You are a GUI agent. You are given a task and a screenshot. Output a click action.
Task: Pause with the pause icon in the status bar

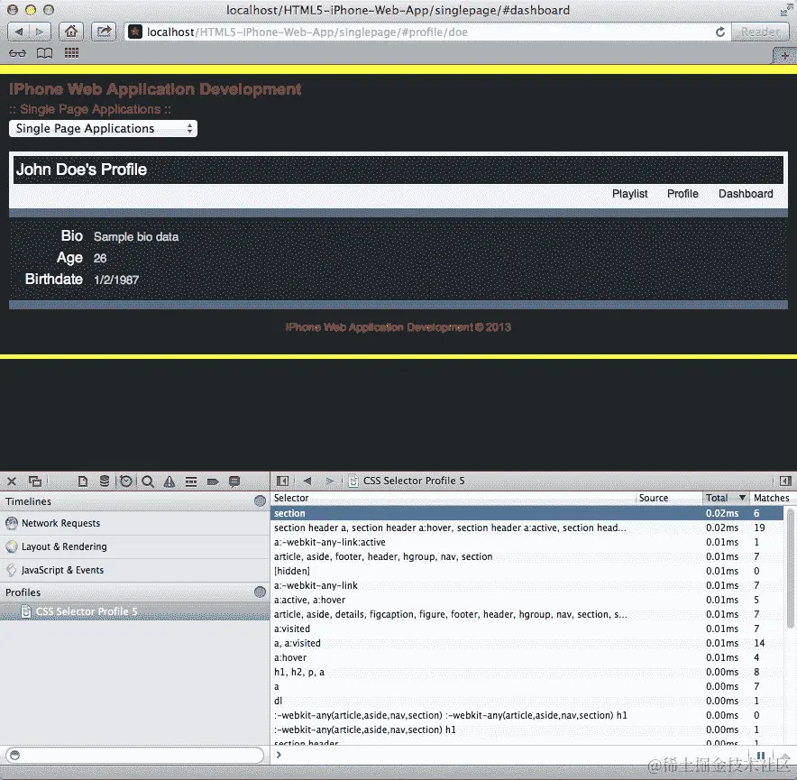point(760,755)
